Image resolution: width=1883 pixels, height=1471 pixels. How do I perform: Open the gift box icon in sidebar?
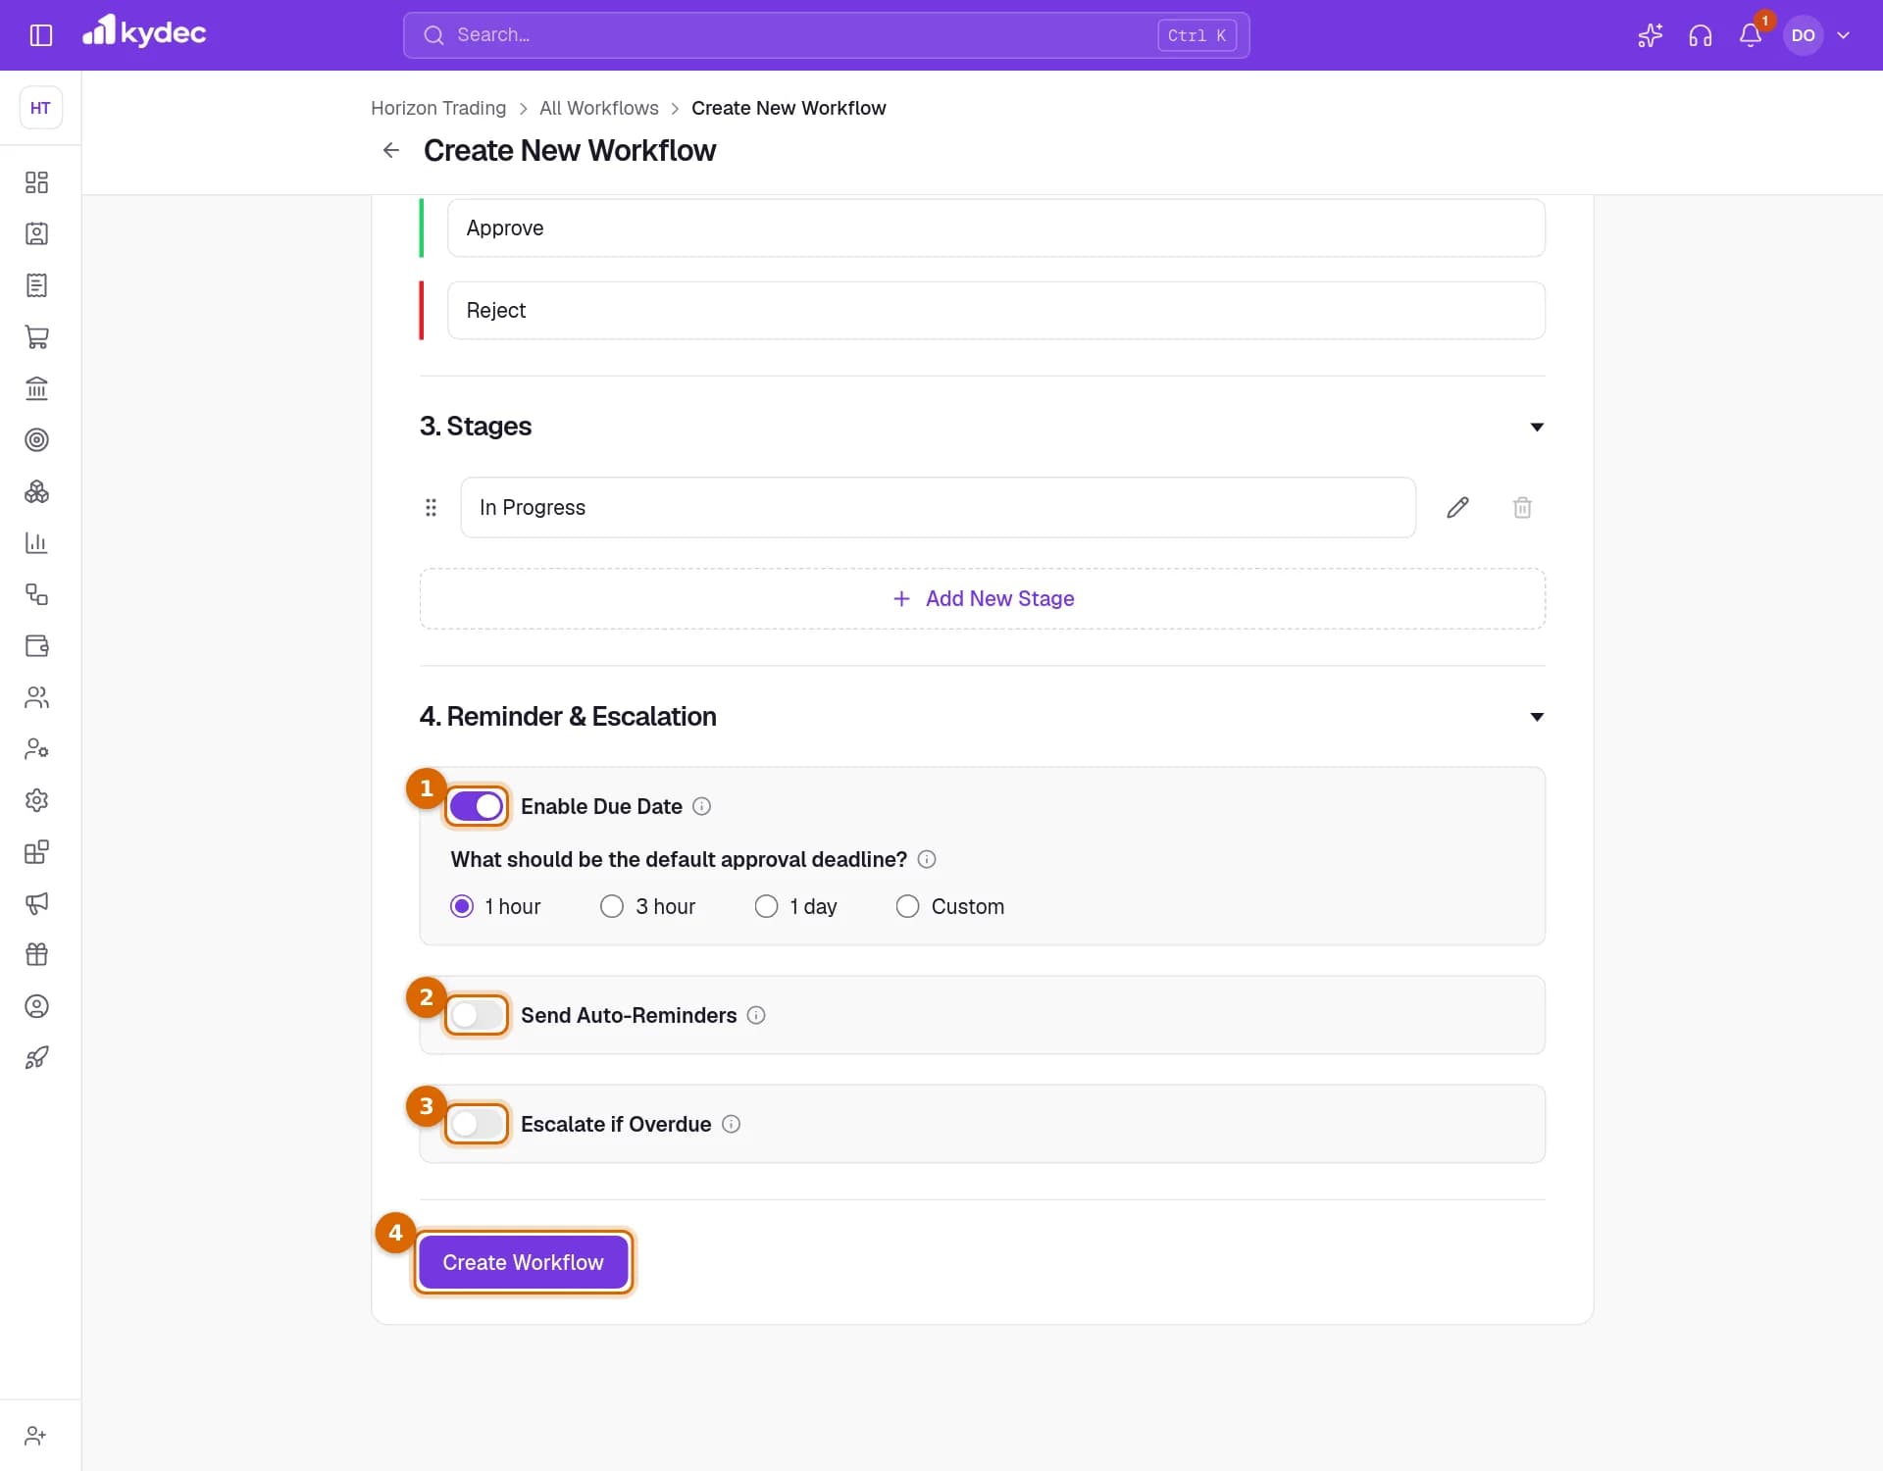(x=36, y=954)
